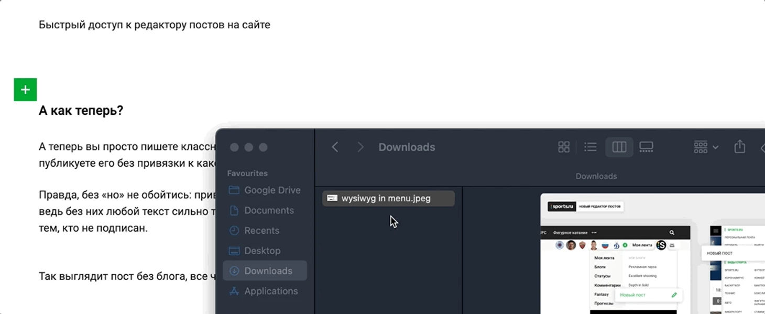This screenshot has width=765, height=314.
Task: Switch Finder to icon grid view
Action: (x=564, y=147)
